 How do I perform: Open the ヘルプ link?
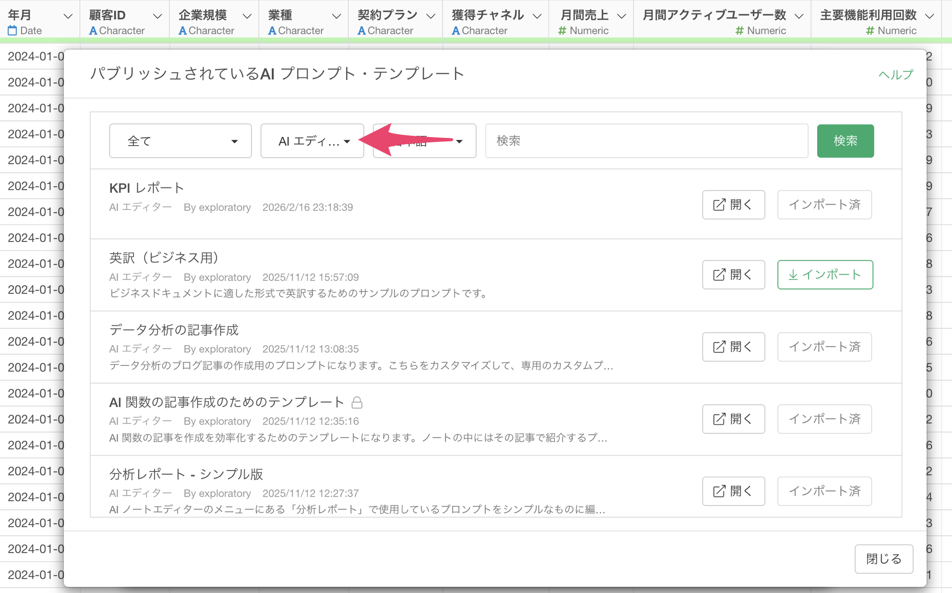pyautogui.click(x=895, y=74)
